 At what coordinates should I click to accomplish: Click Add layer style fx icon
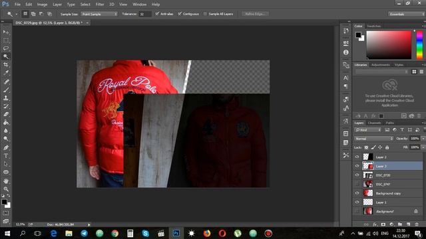(x=375, y=224)
